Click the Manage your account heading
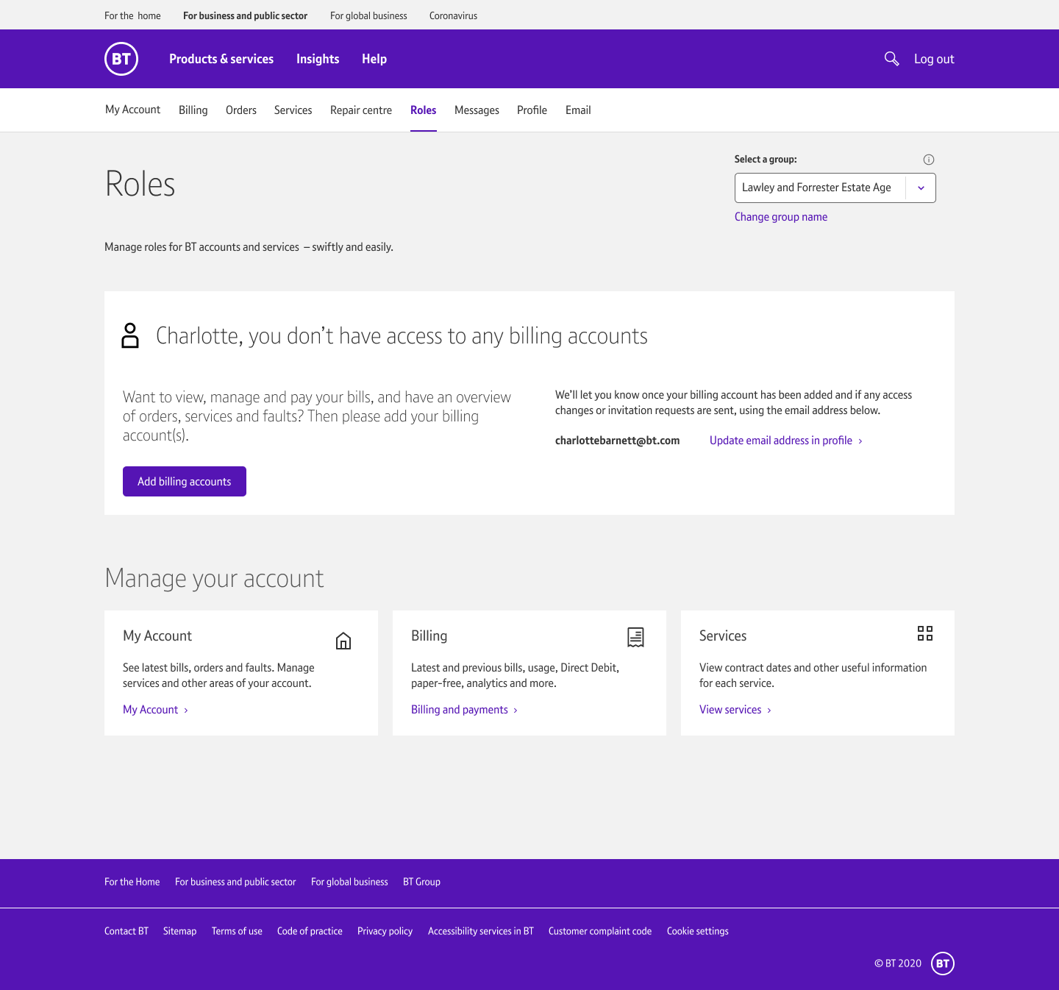The height and width of the screenshot is (990, 1059). coord(214,578)
